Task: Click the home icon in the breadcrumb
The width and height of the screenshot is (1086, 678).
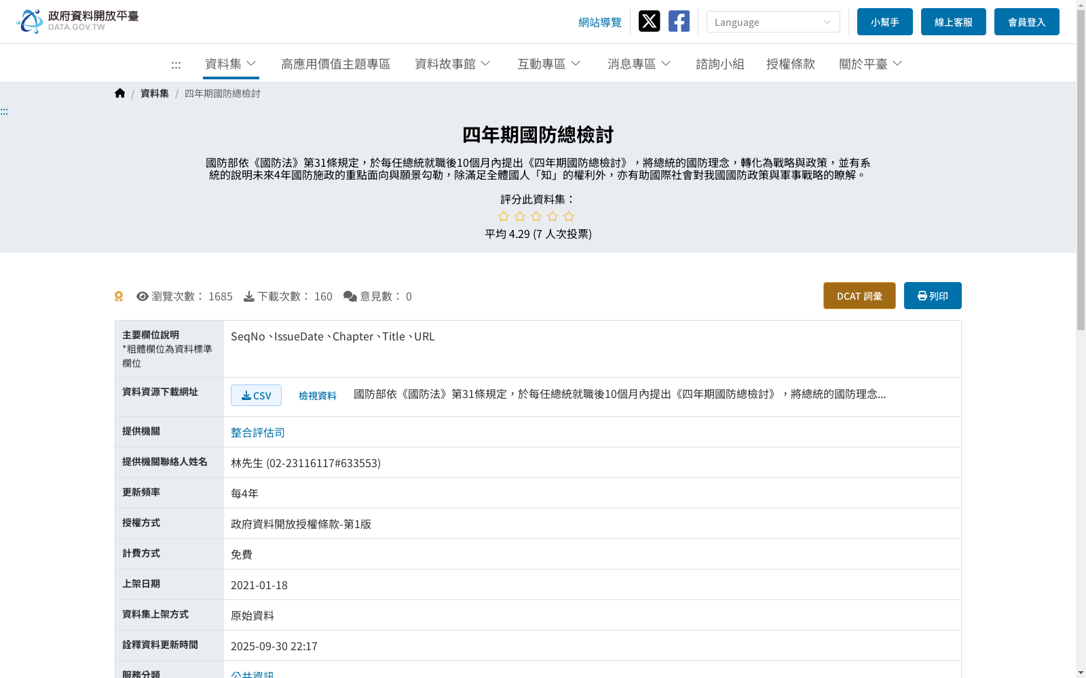Action: (x=119, y=93)
